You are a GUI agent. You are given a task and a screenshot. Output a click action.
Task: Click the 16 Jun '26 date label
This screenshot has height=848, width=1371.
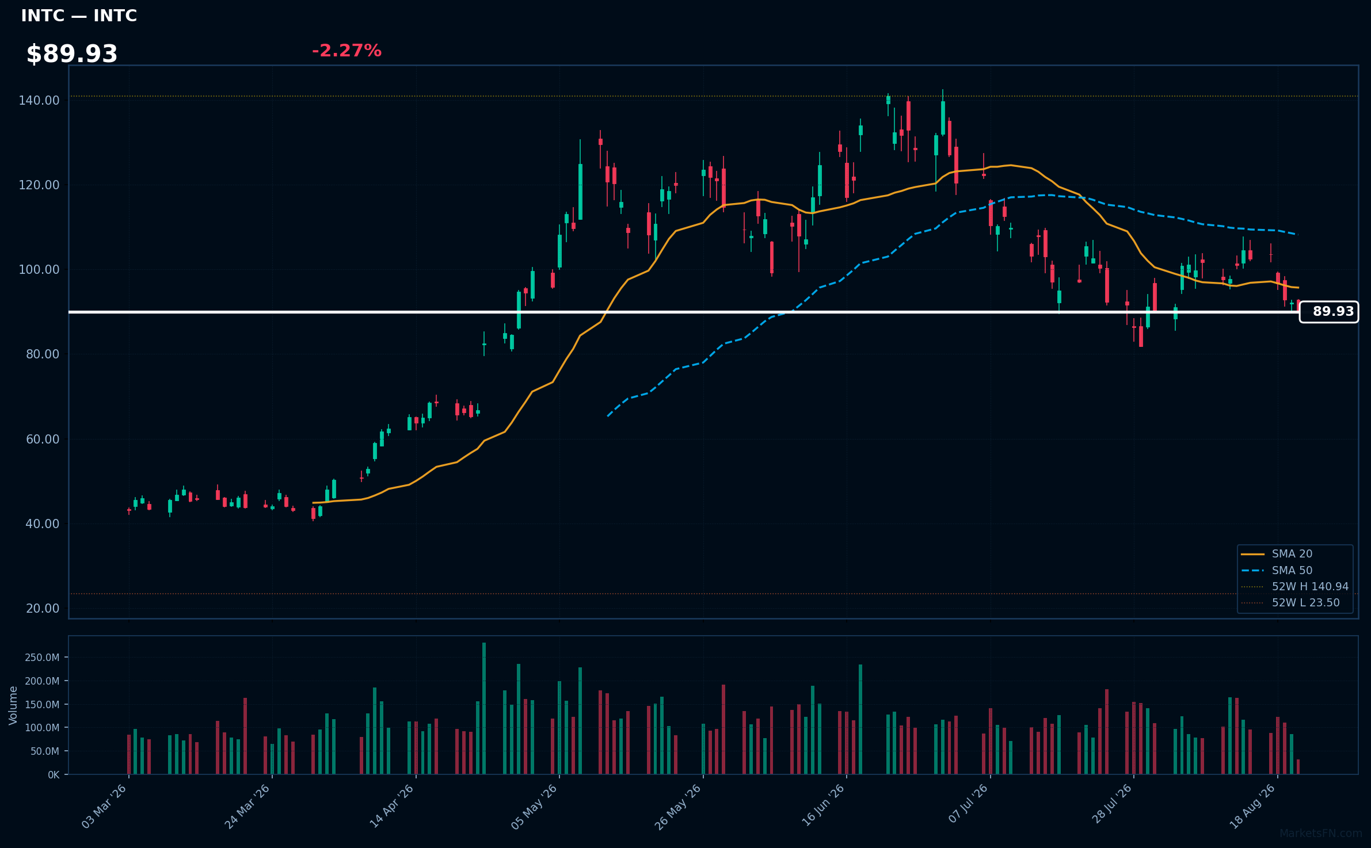[822, 806]
